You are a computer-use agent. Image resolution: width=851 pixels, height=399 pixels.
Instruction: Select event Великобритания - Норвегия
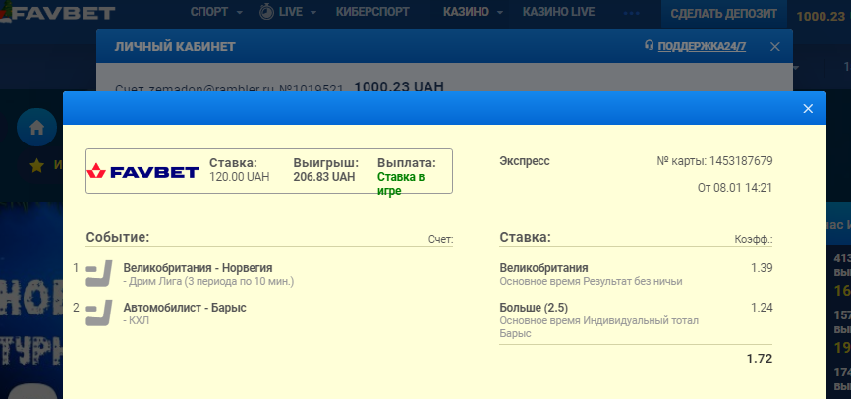click(x=198, y=268)
